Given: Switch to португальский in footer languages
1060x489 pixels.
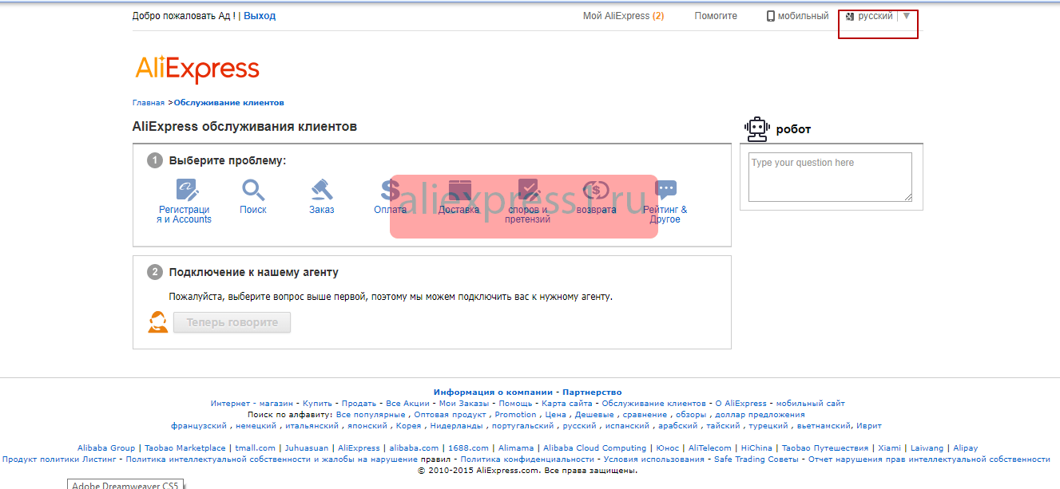Looking at the screenshot, I should tap(522, 426).
